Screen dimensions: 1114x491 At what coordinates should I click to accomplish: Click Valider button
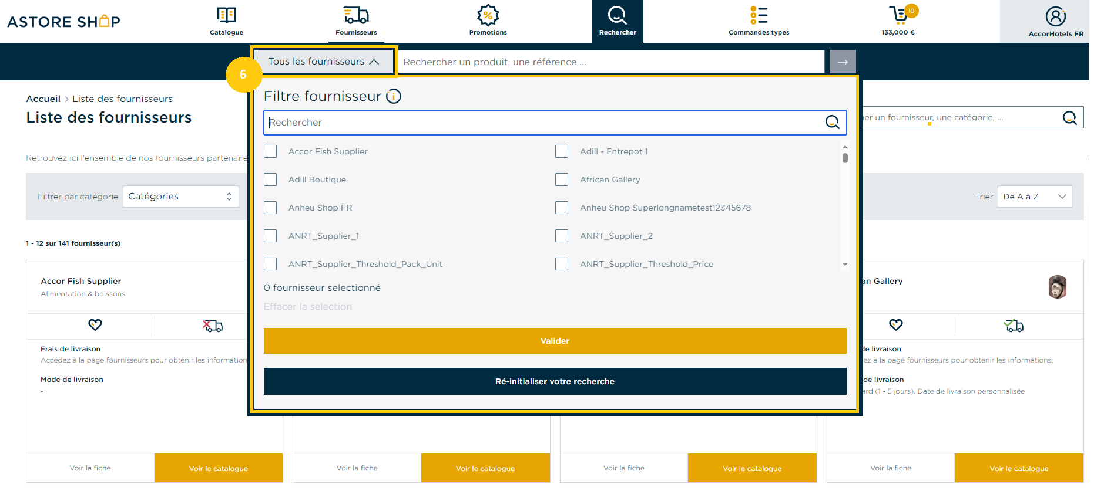pos(555,341)
